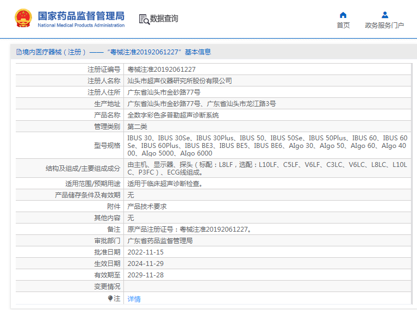
Task: Click the 产品技术要求 attachment entry
Action: click(147, 207)
